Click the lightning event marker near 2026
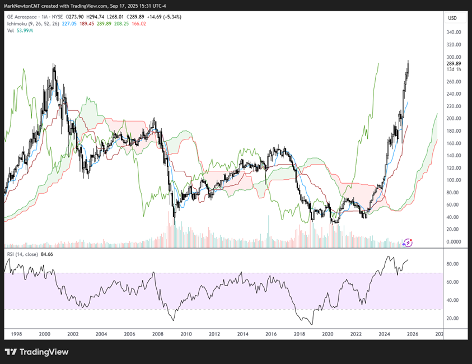The height and width of the screenshot is (364, 472). coord(408,242)
